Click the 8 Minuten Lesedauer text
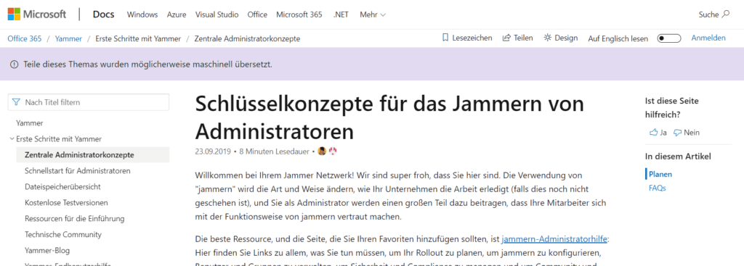This screenshot has width=744, height=266. tap(275, 151)
